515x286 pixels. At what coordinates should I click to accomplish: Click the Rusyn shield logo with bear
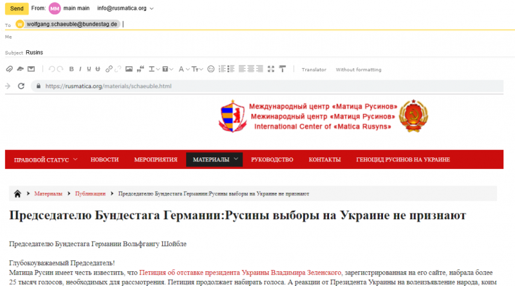tap(232, 116)
